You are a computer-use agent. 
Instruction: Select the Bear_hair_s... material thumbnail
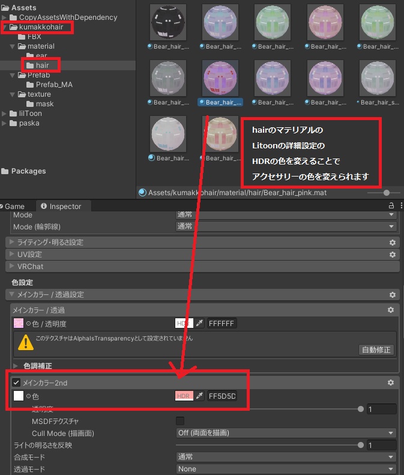tap(378, 78)
